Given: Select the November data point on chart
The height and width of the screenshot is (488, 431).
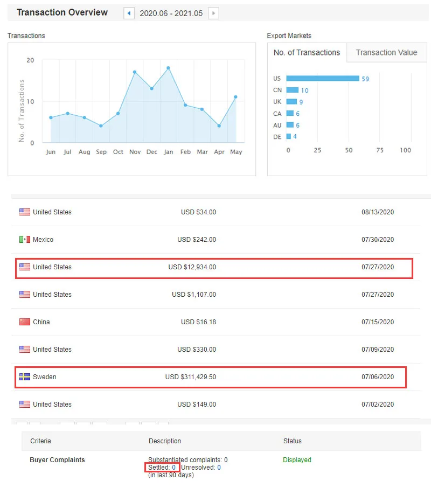Looking at the screenshot, I should tap(135, 72).
